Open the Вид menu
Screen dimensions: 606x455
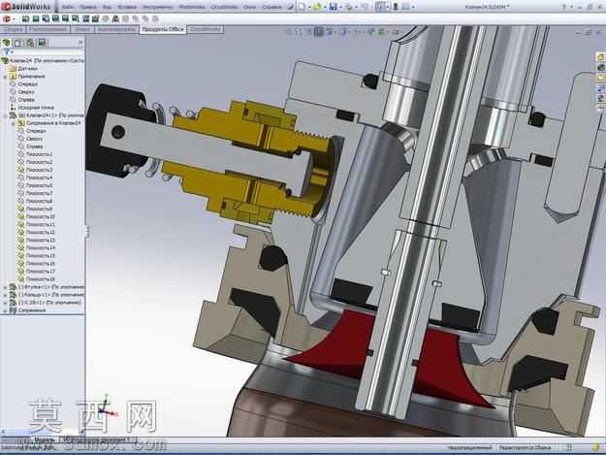(x=108, y=7)
